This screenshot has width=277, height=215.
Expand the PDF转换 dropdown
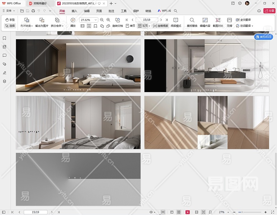[27, 26]
